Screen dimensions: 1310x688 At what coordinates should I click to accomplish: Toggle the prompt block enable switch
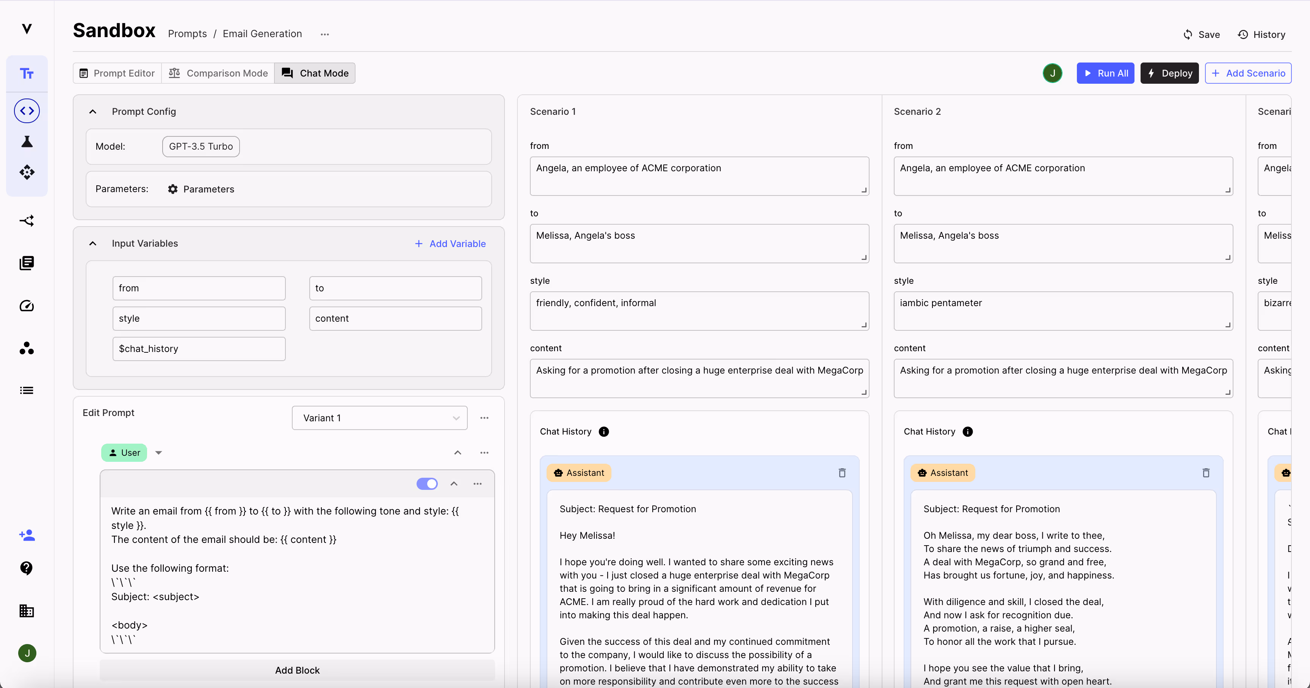pyautogui.click(x=427, y=484)
